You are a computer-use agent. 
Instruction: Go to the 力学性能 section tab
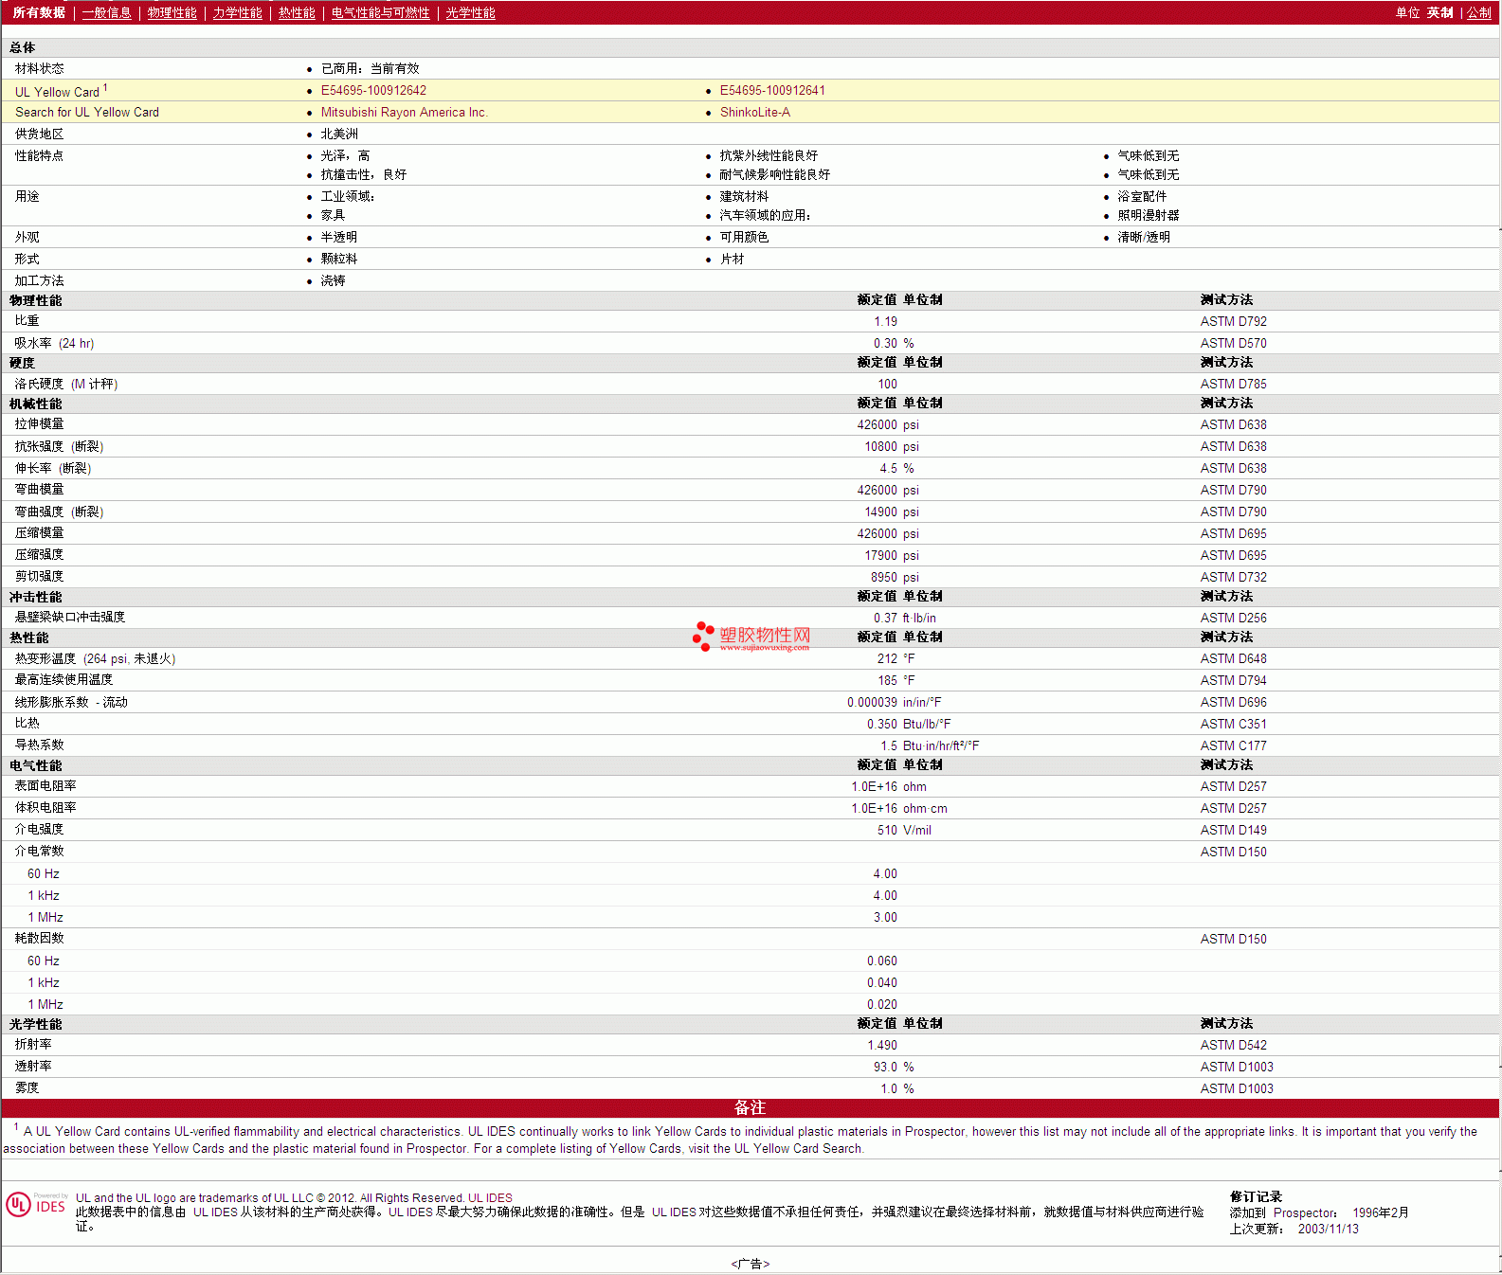(x=237, y=13)
